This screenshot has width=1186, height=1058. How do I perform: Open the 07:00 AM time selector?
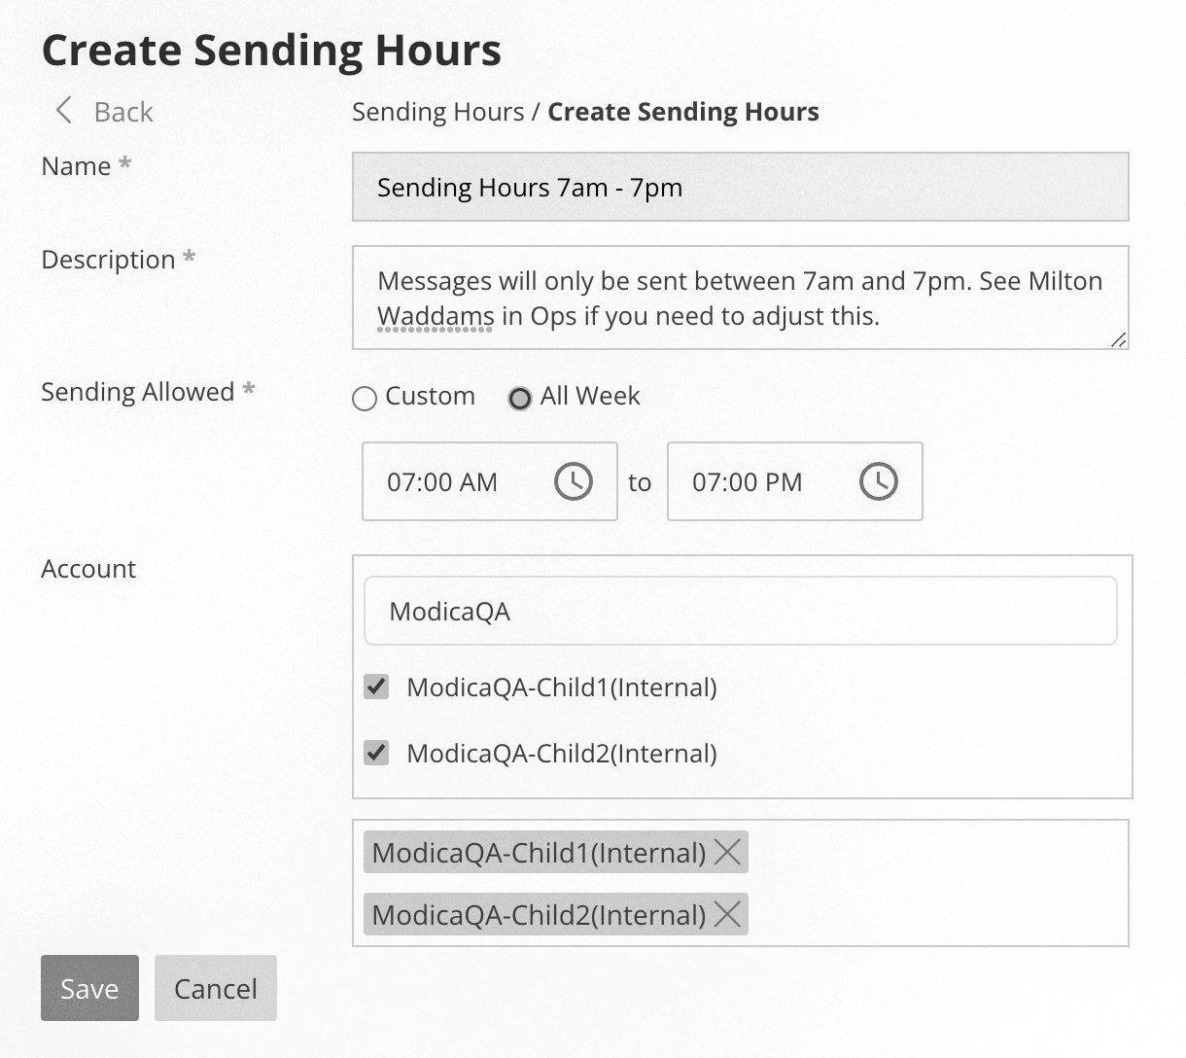(457, 481)
